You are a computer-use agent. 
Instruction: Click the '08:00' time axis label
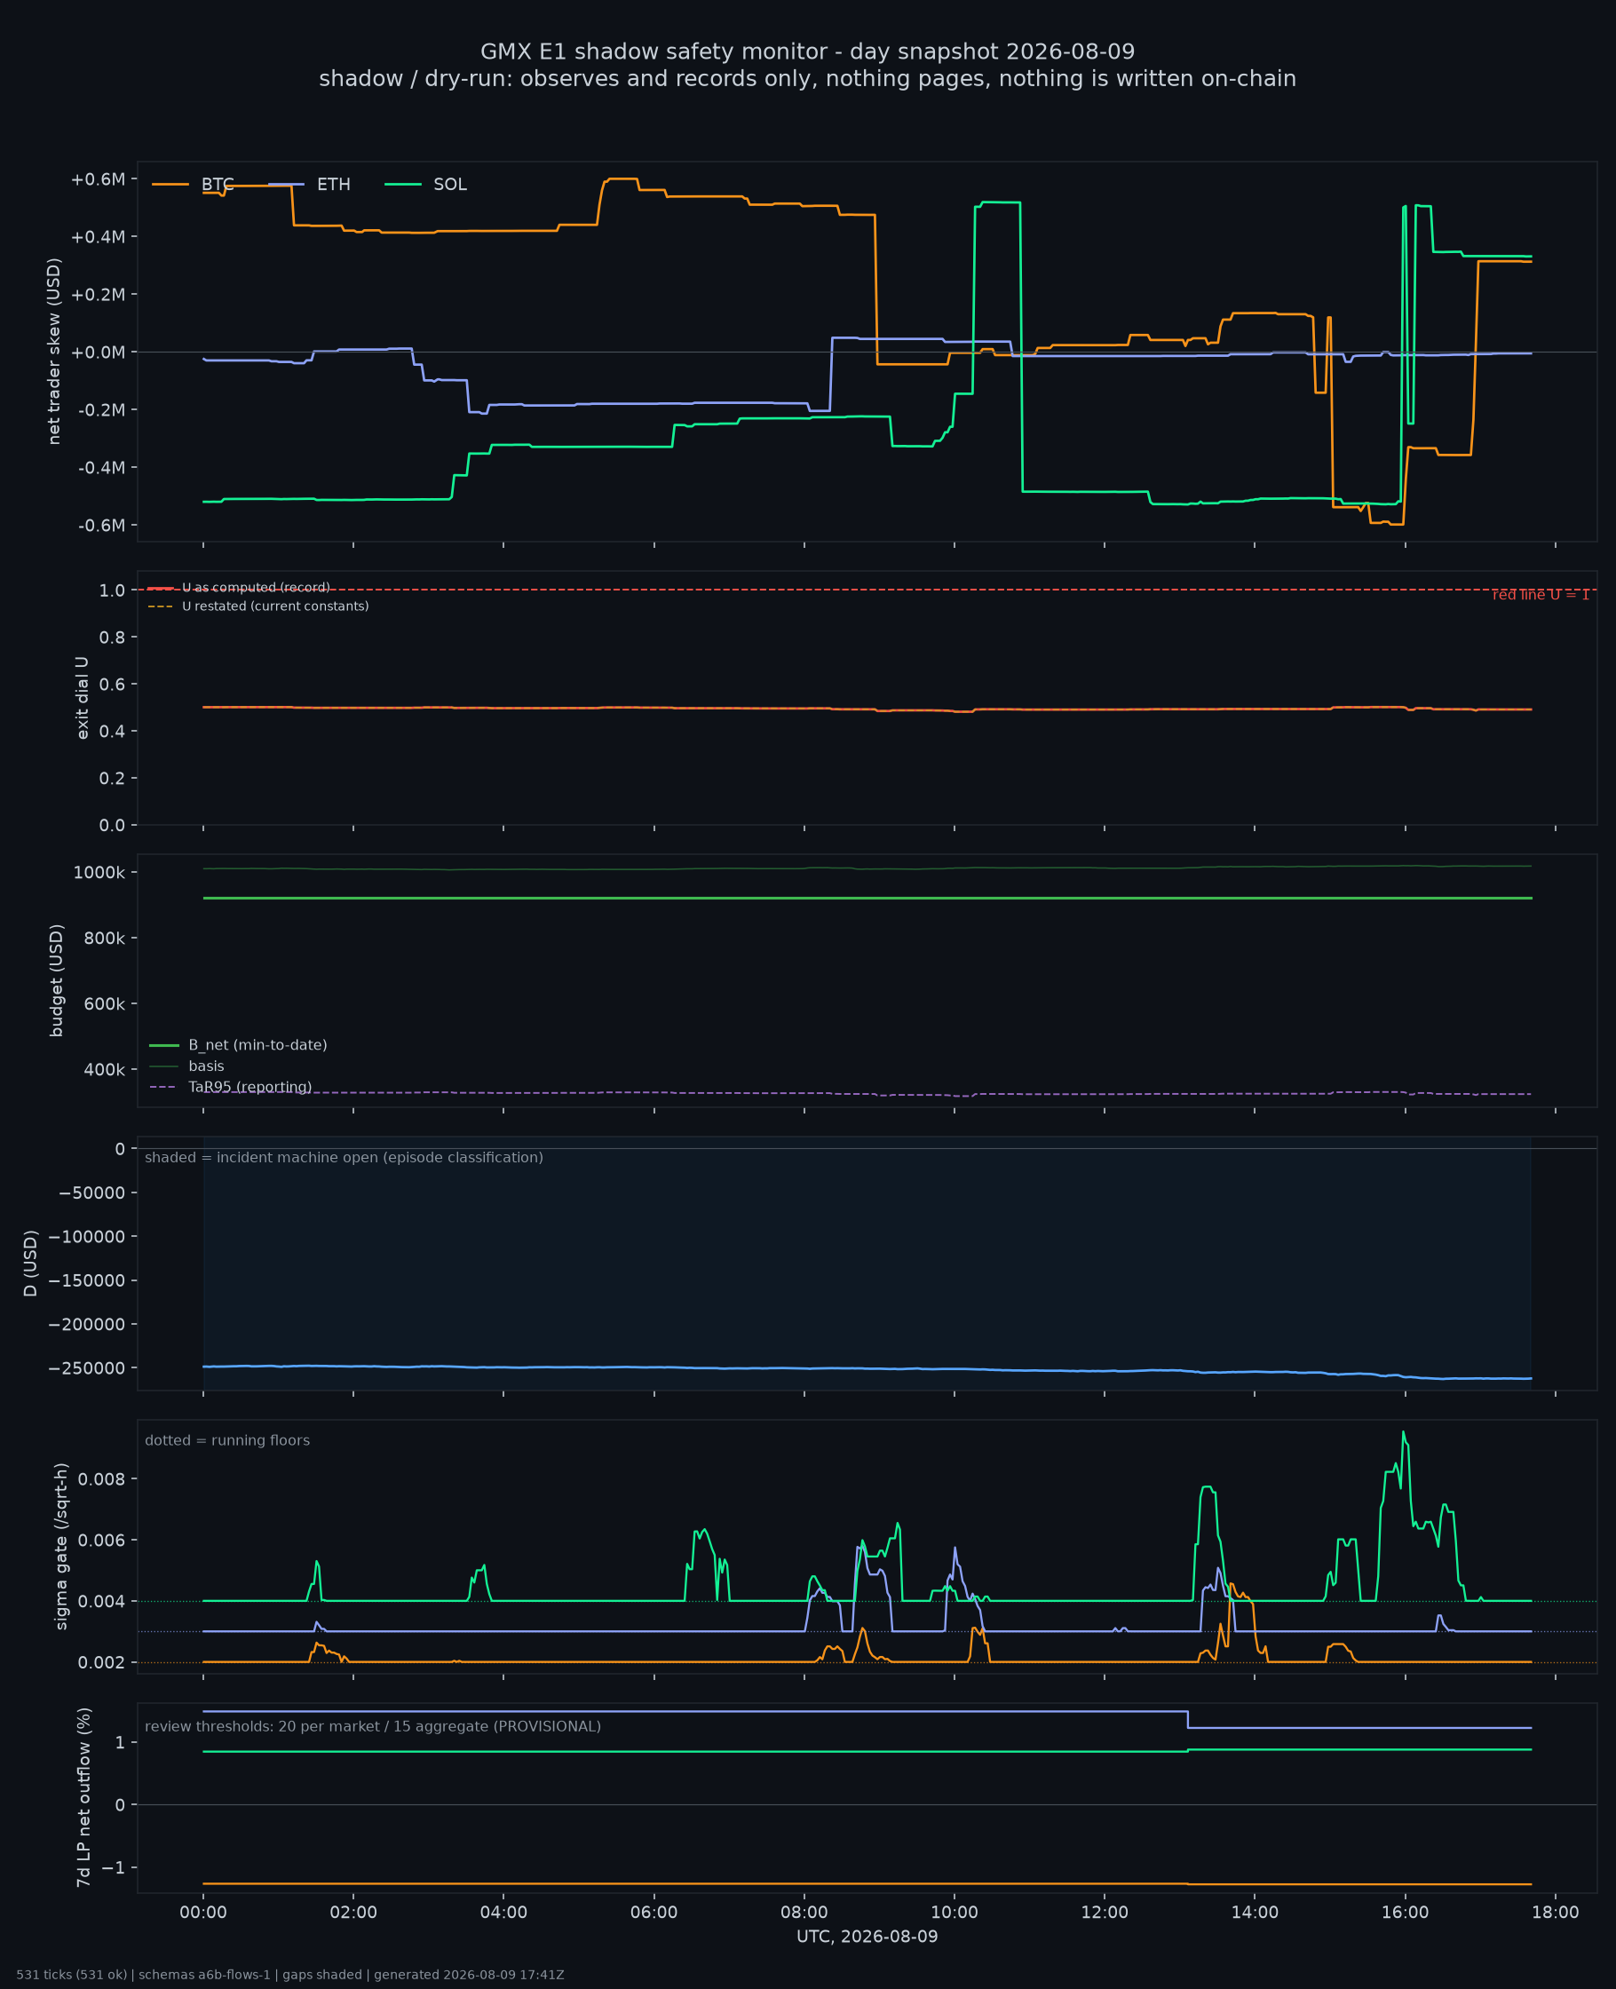click(804, 1912)
